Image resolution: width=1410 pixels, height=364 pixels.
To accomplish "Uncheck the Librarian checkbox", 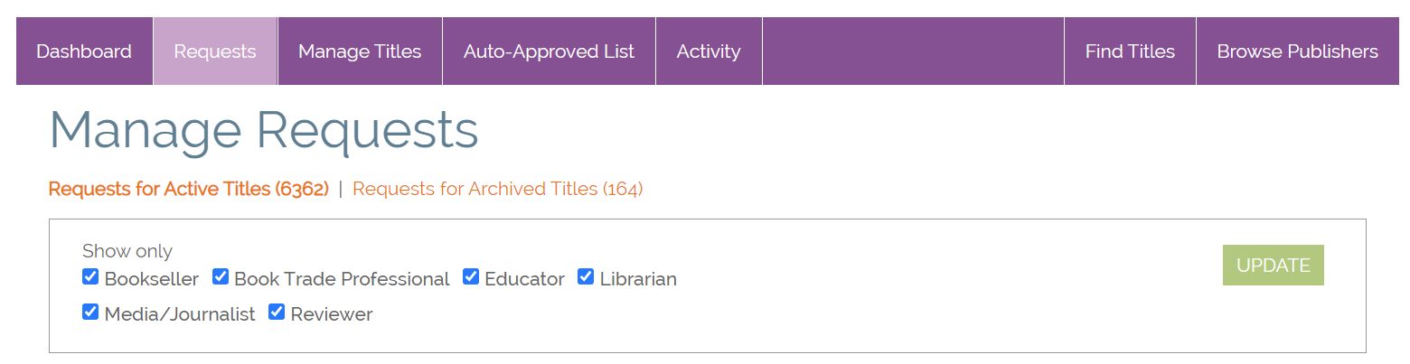I will pyautogui.click(x=586, y=276).
